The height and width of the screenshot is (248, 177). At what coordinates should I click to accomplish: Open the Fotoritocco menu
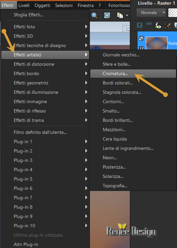click(119, 5)
